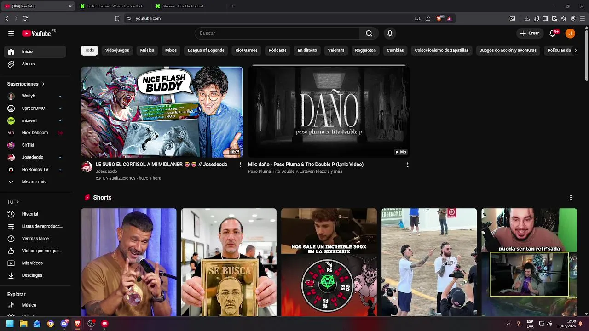The image size is (589, 331).
Task: Open SE BUSCA short thumbnail
Action: click(229, 263)
